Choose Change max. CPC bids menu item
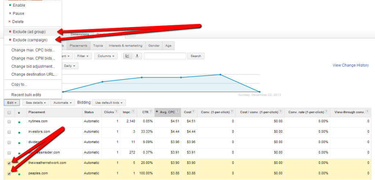This screenshot has height=180, width=375. click(x=33, y=50)
